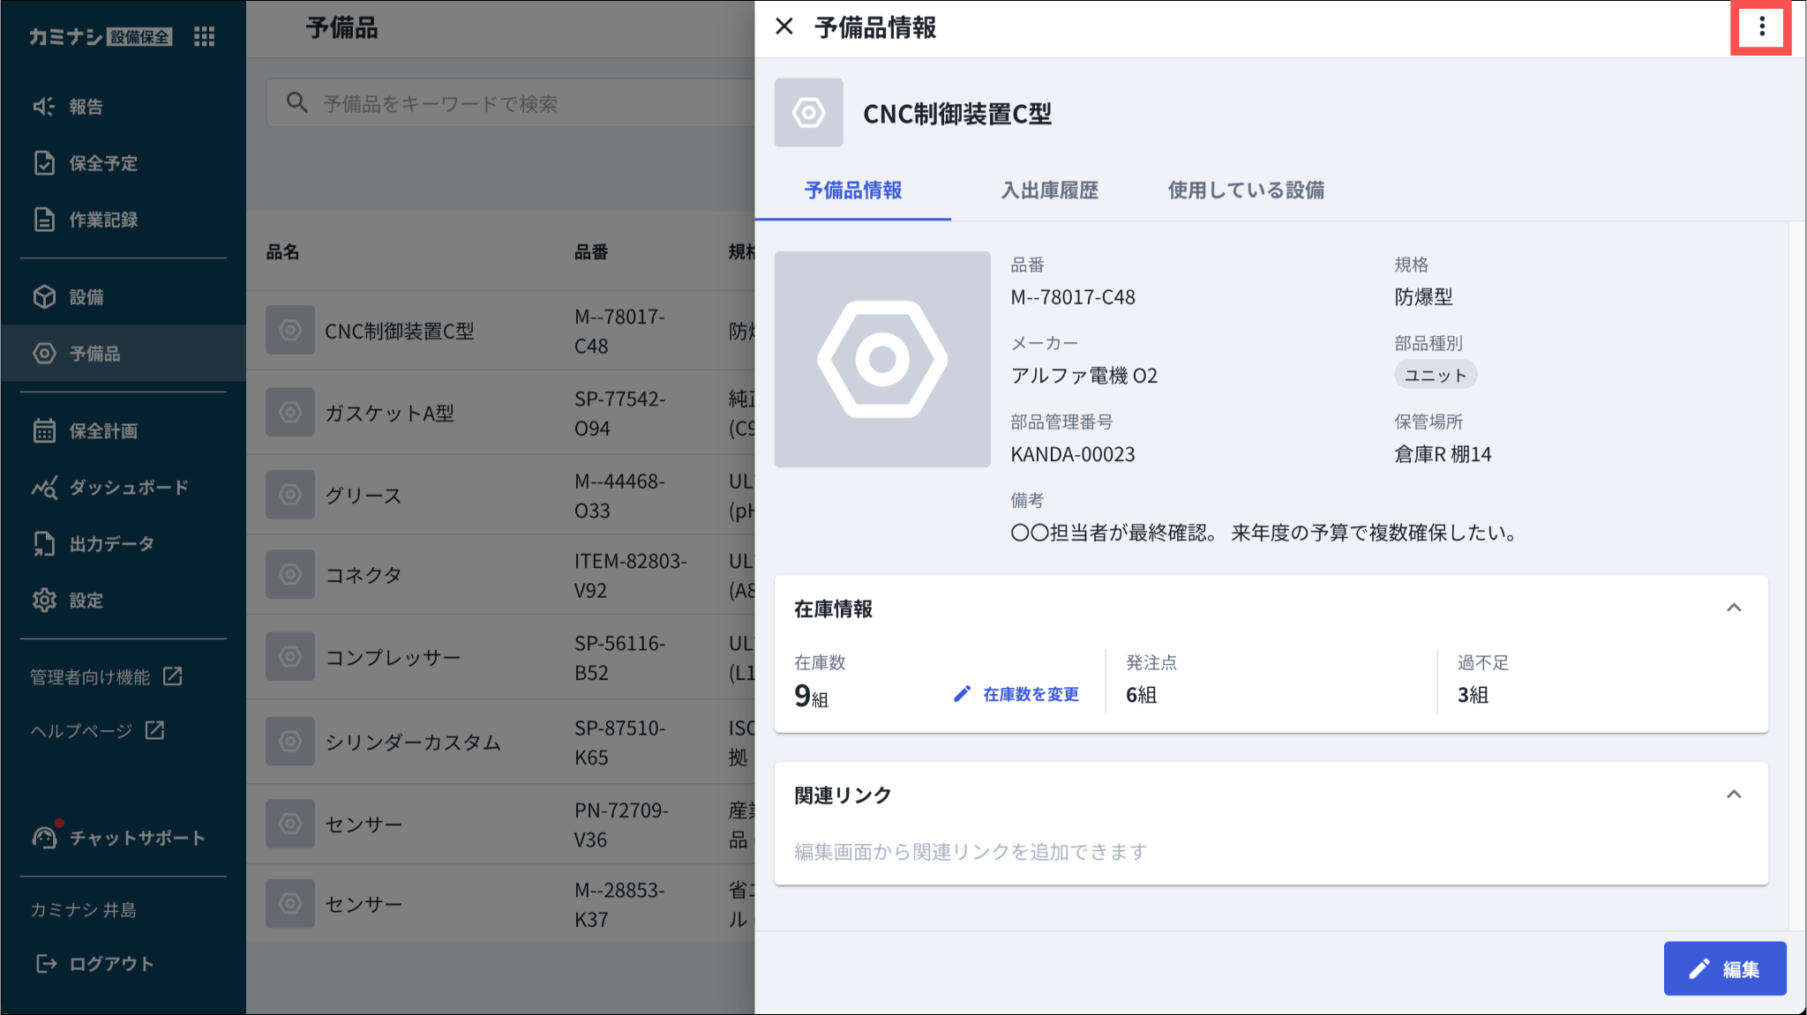Click the large CNC制御装置C型 part image
1807x1015 pixels.
882,359
